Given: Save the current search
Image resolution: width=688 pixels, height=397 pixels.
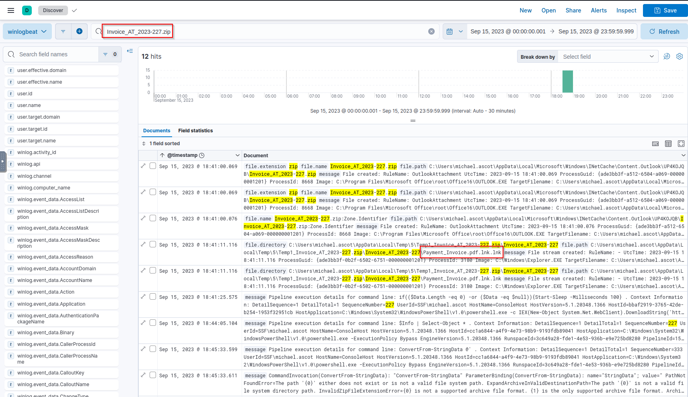Looking at the screenshot, I should tap(665, 10).
